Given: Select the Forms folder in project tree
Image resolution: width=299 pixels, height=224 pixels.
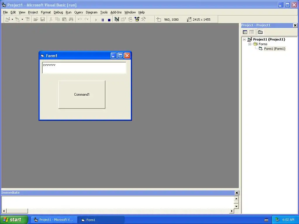Looking at the screenshot, I should click(263, 44).
